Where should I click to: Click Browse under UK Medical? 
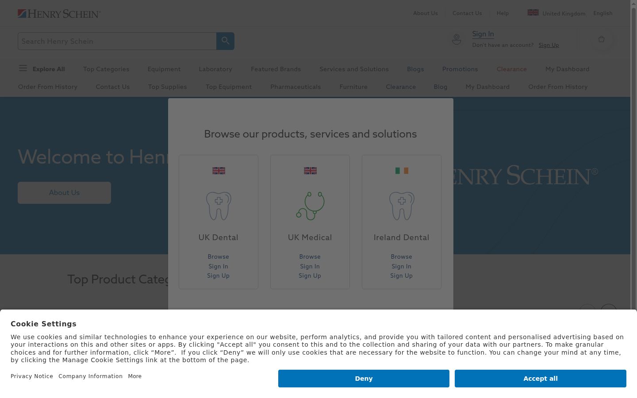coord(310,256)
